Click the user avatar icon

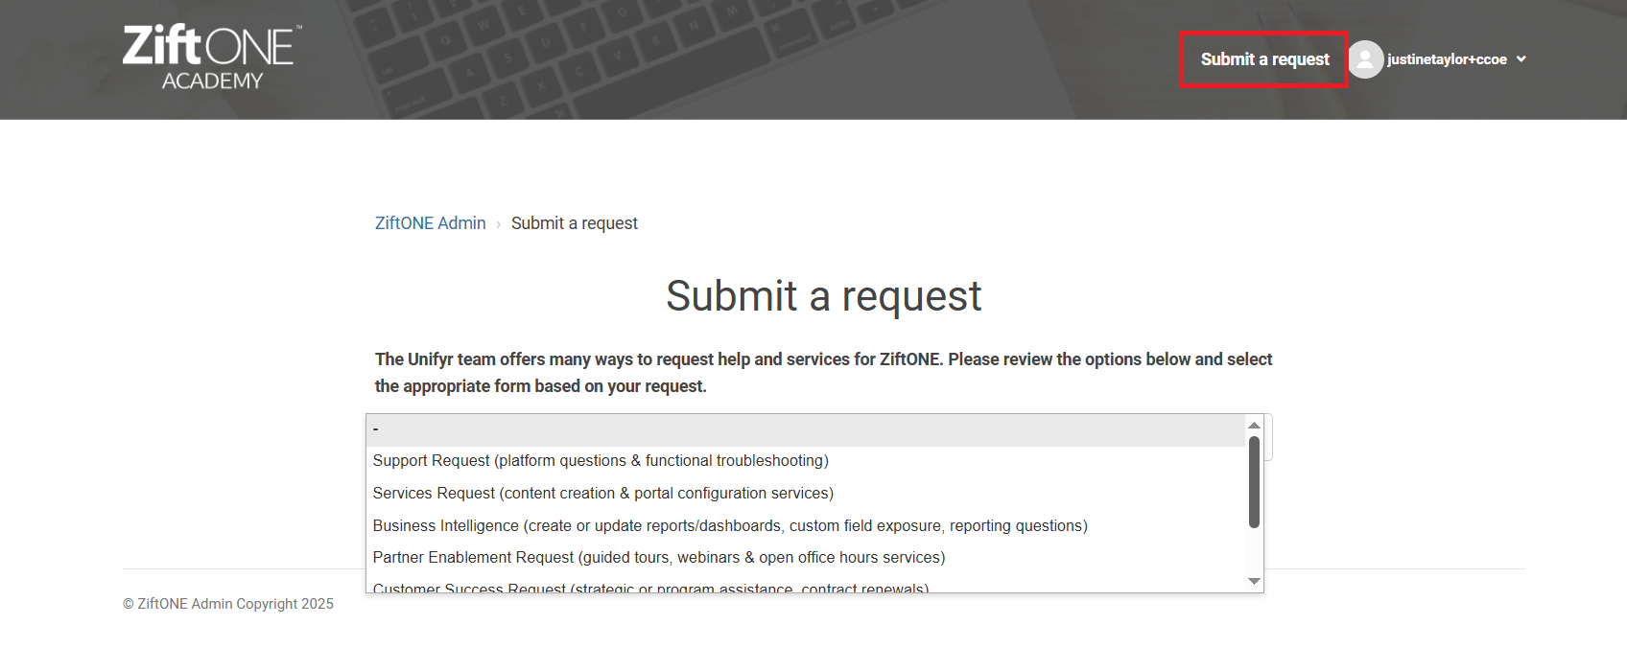(x=1366, y=58)
